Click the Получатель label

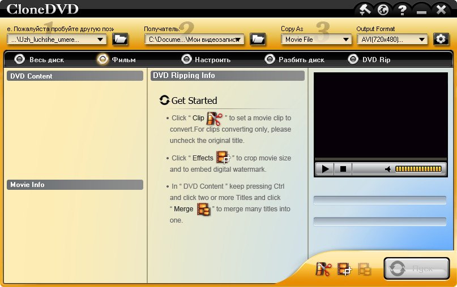[x=162, y=29]
